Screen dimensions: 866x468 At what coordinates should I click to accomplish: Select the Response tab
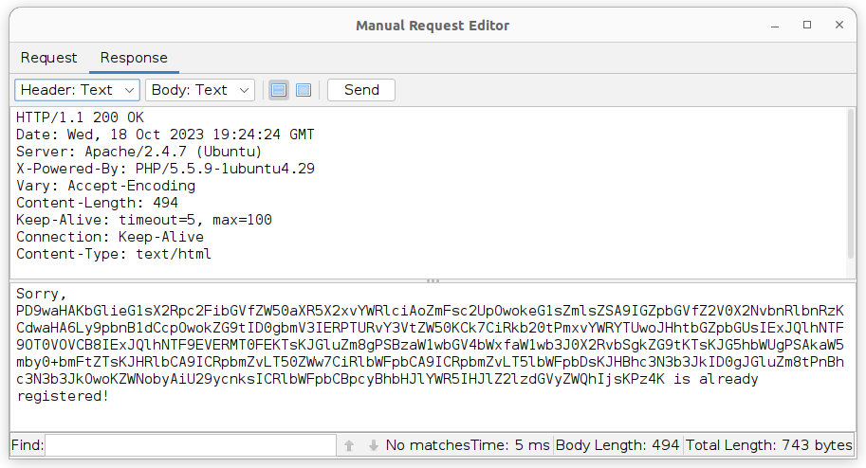[x=134, y=58]
